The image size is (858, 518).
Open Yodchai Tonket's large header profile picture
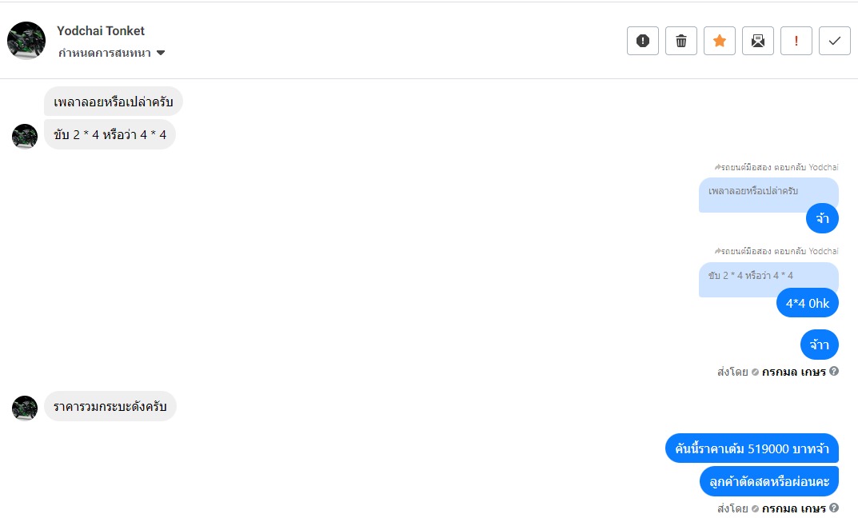(x=26, y=41)
